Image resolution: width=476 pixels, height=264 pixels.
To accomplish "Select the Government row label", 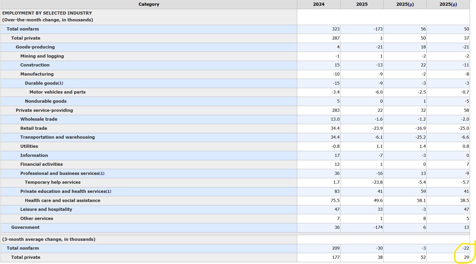I will pyautogui.click(x=25, y=227).
